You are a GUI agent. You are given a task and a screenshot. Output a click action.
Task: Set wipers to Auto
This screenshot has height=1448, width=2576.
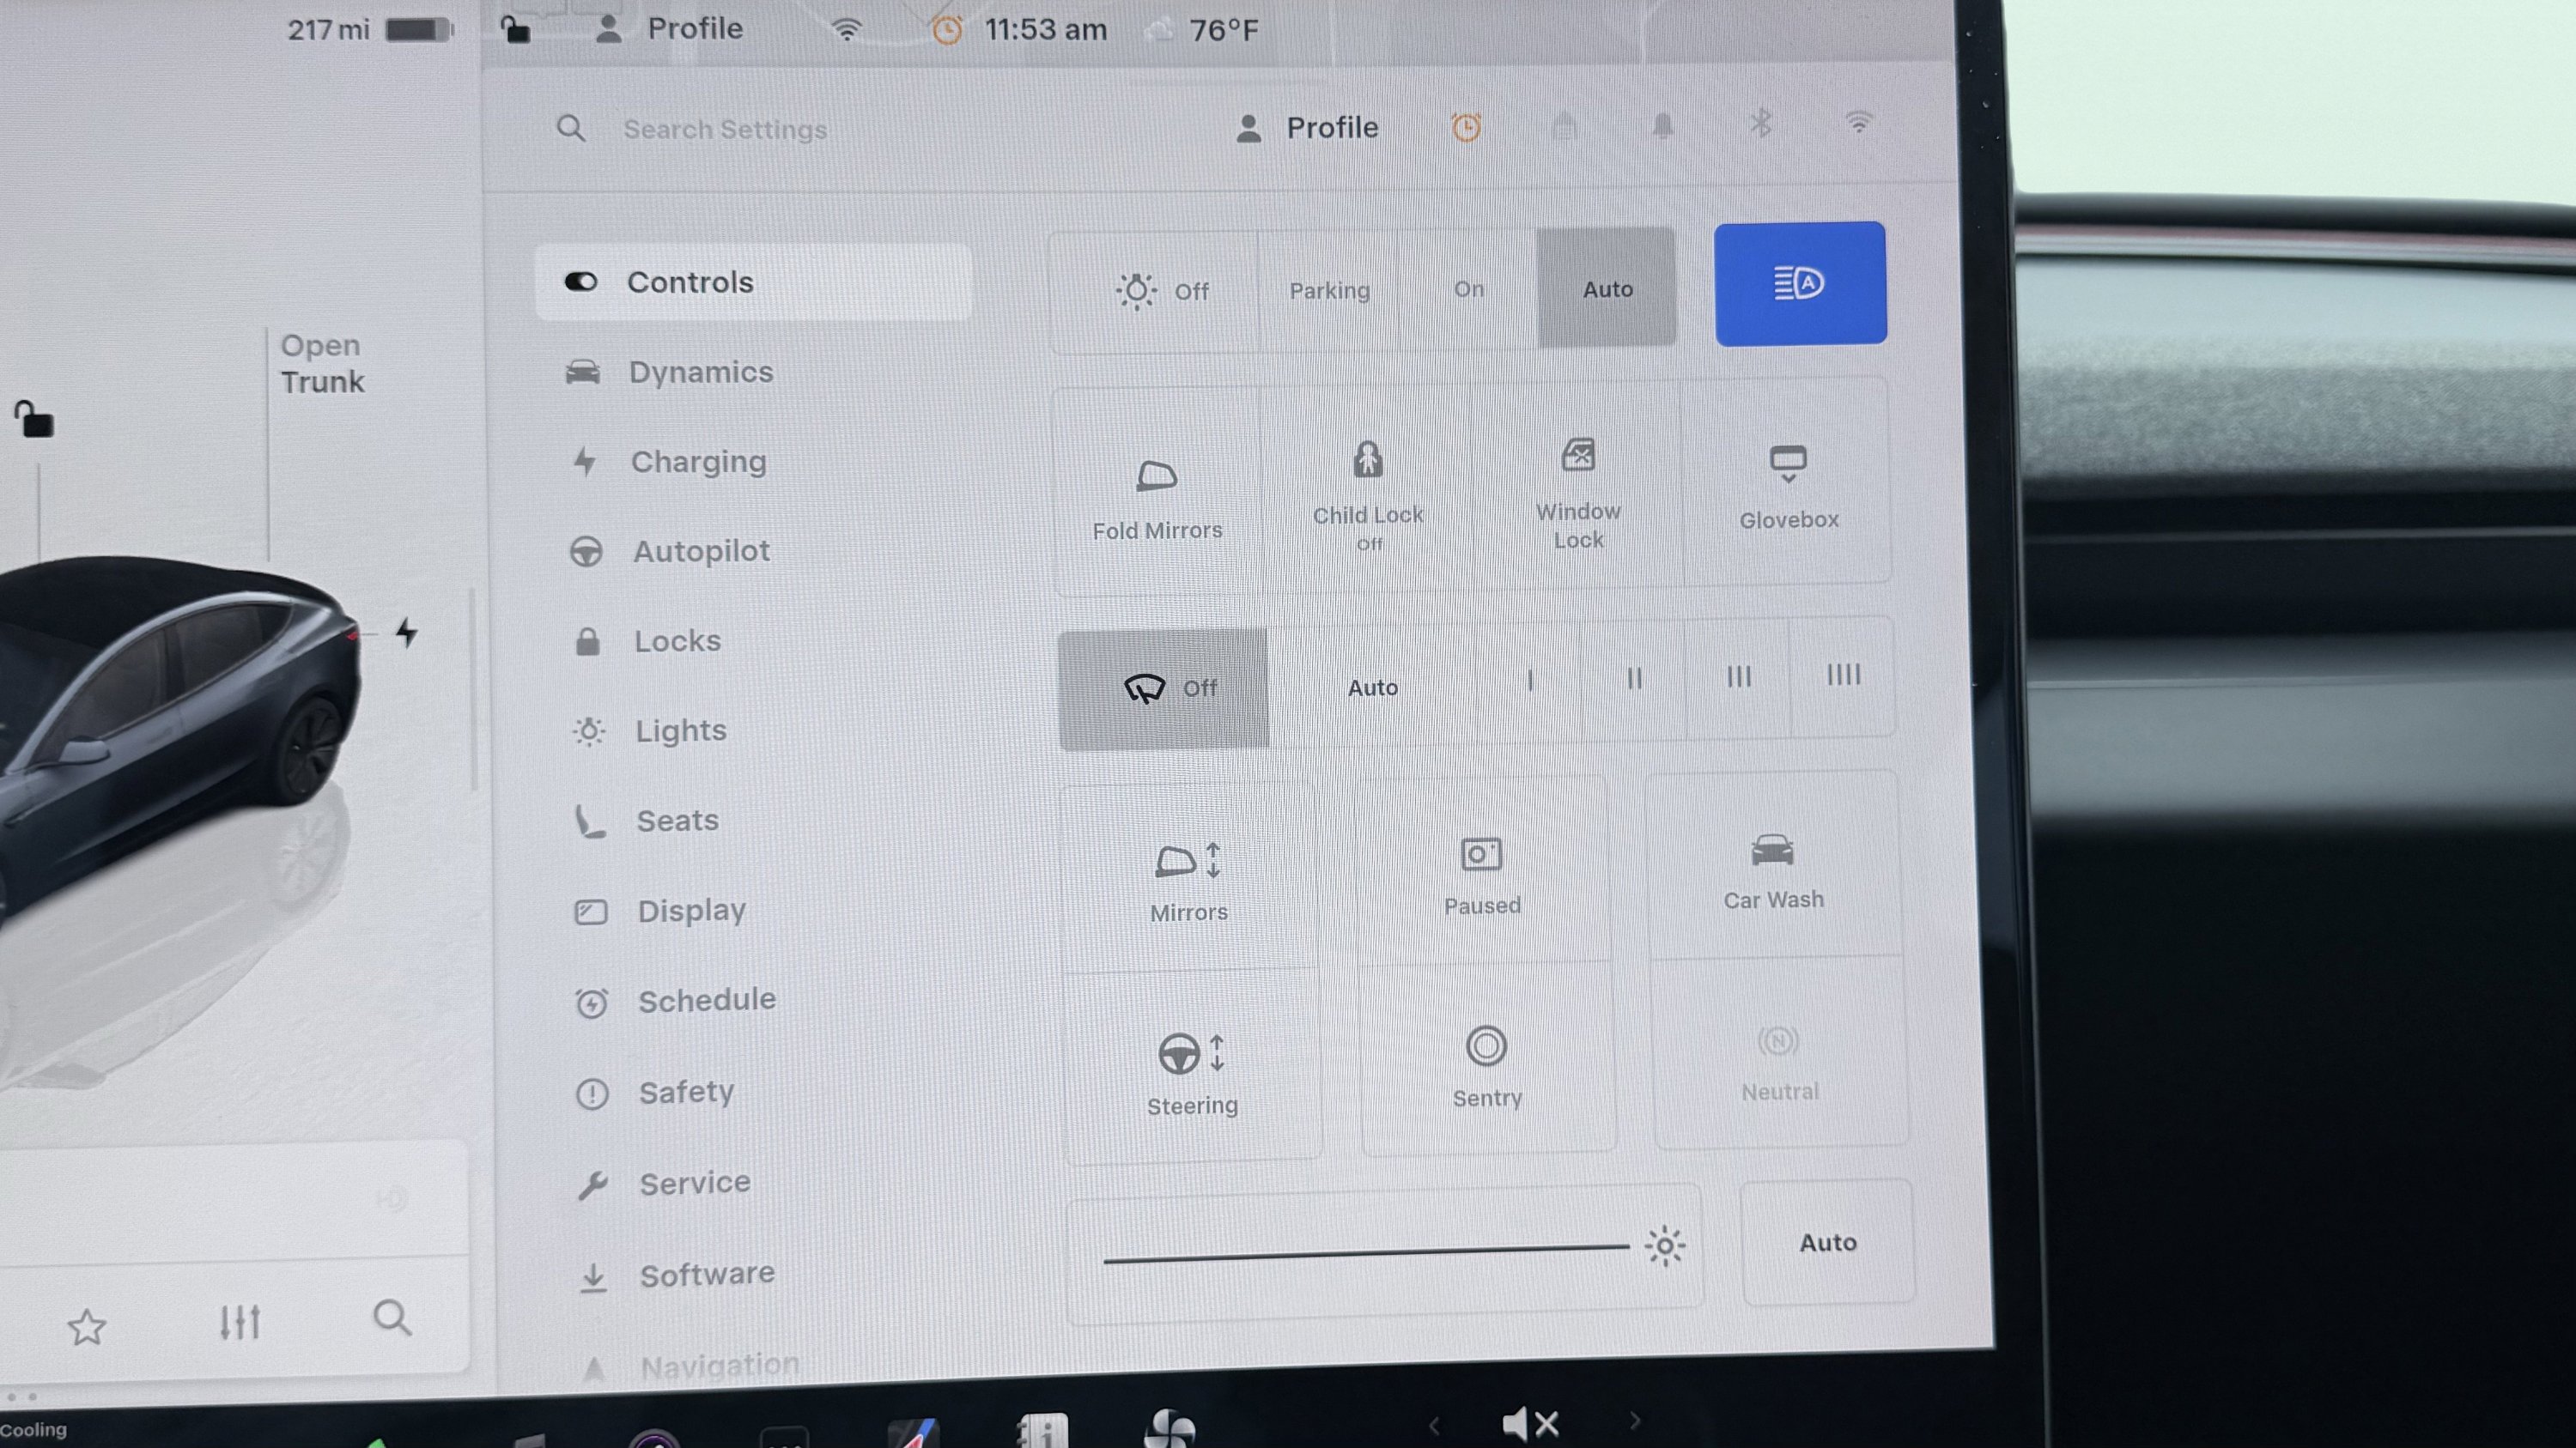tap(1372, 688)
